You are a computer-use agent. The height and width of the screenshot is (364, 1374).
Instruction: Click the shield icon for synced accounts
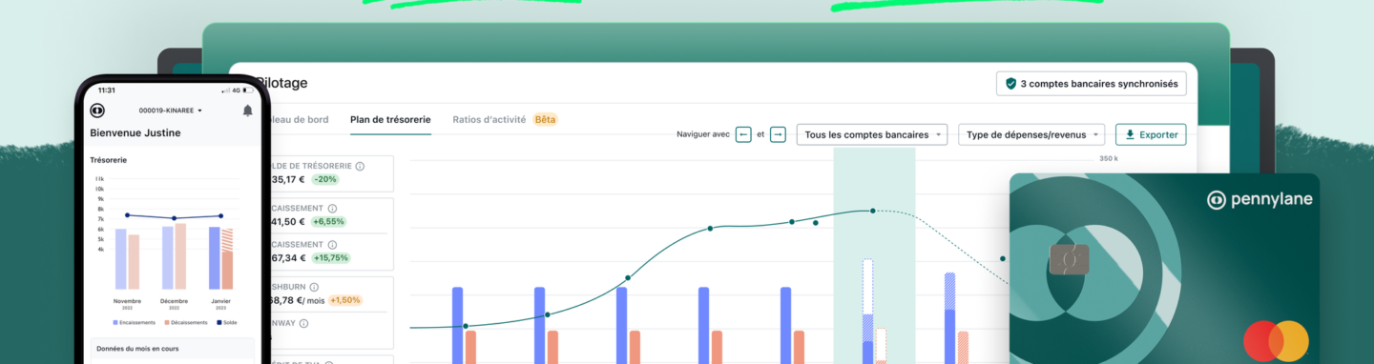[x=1010, y=84]
